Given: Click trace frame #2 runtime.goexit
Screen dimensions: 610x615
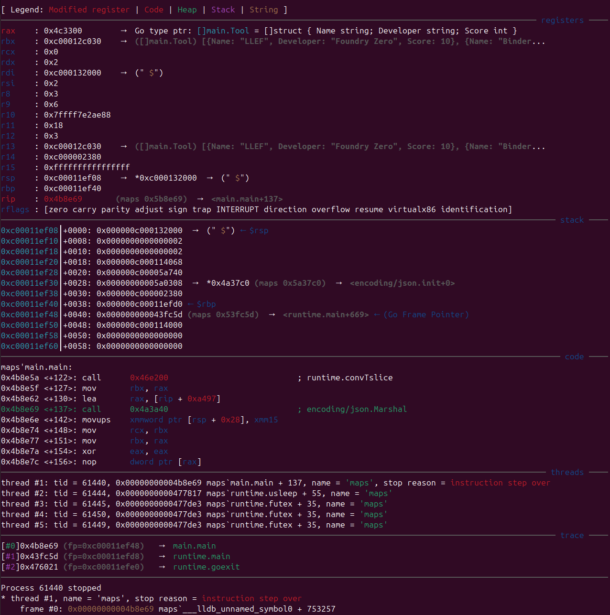Looking at the screenshot, I should [207, 567].
